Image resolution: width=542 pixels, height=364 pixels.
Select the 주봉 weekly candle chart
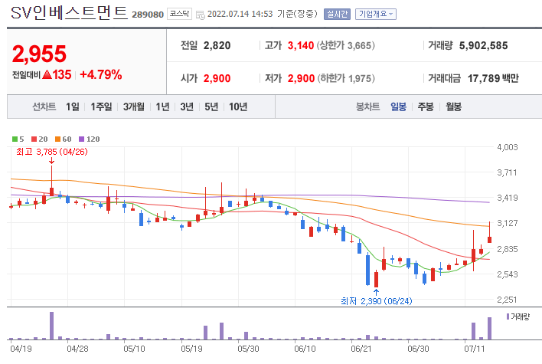click(x=426, y=107)
